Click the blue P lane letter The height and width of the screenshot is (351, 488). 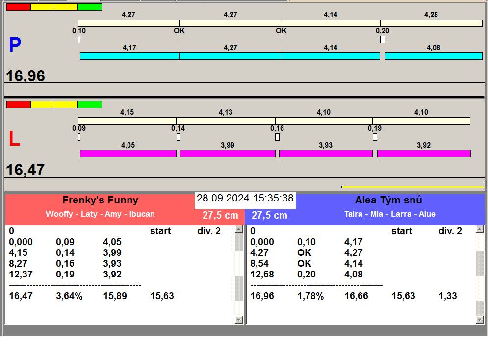15,46
